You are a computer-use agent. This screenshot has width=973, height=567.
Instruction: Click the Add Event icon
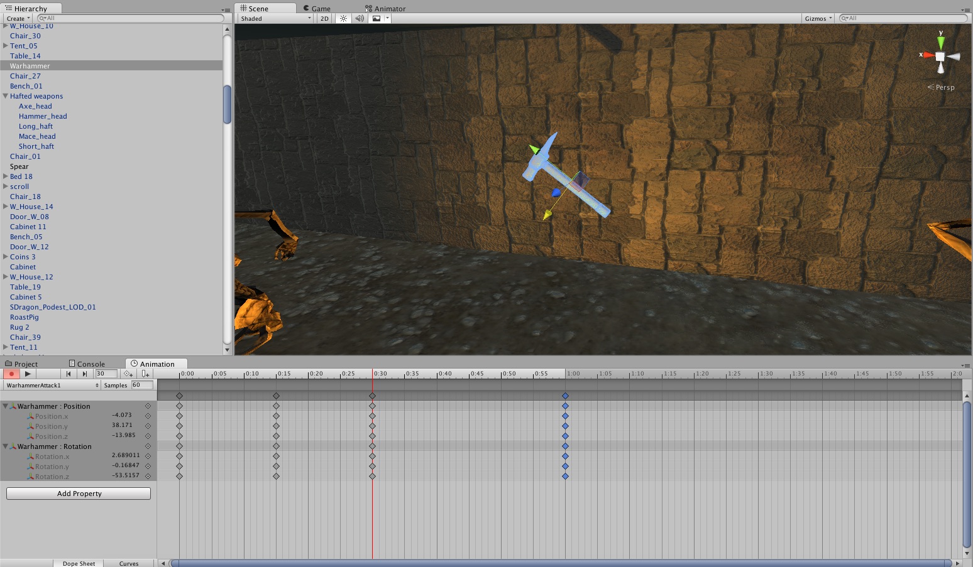click(x=145, y=374)
